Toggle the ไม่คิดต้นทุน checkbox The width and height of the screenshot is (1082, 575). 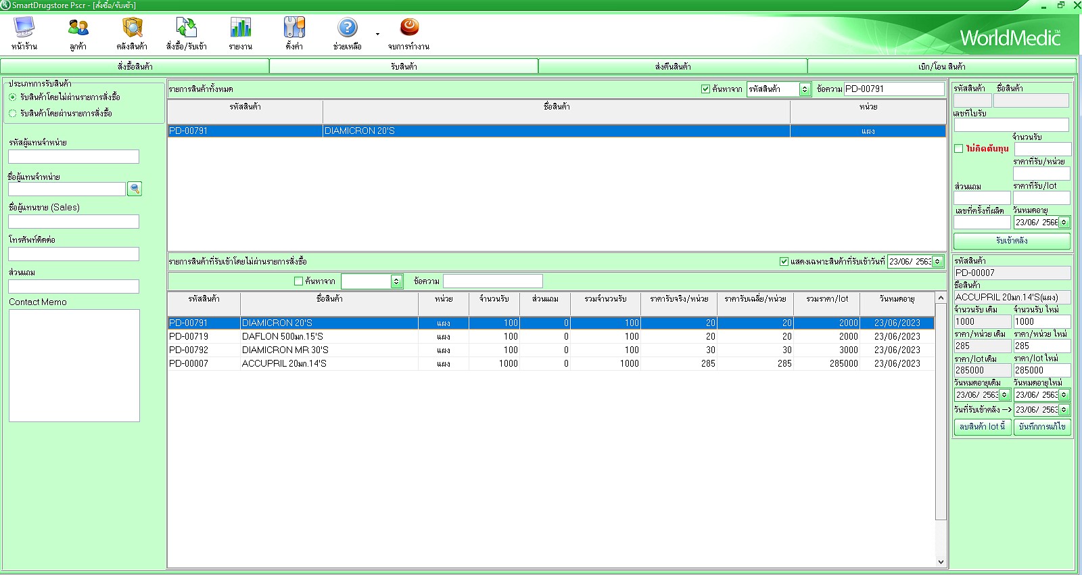click(959, 149)
